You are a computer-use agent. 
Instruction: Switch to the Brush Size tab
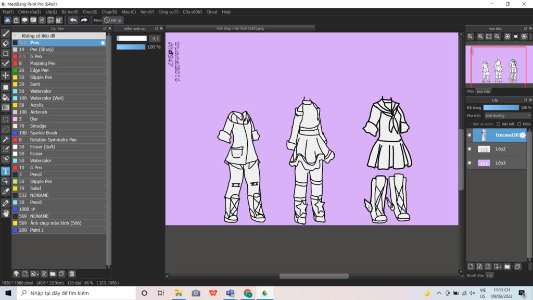pyautogui.click(x=475, y=276)
